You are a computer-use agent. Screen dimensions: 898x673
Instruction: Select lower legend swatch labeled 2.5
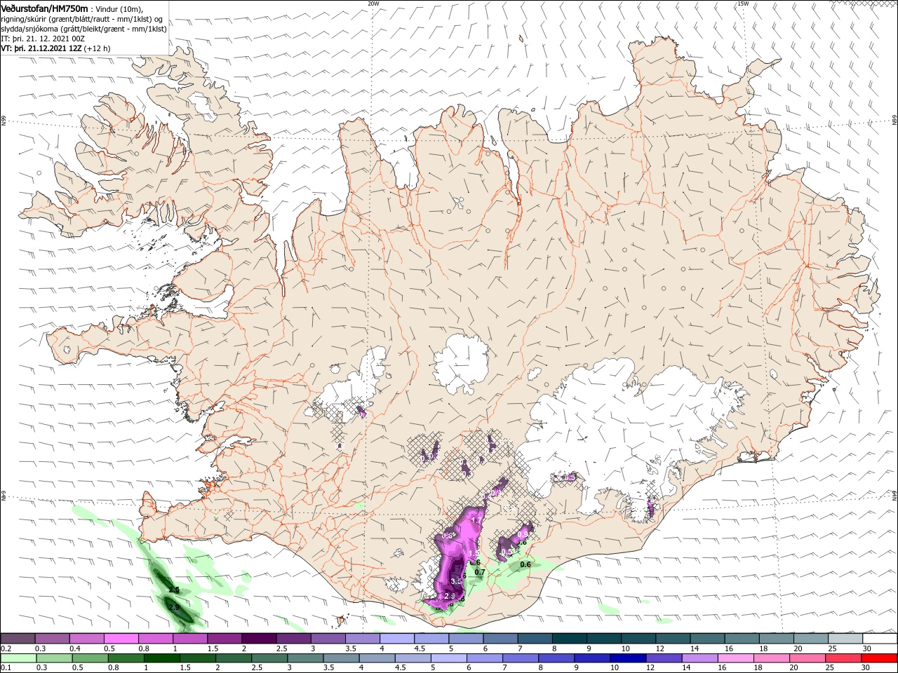269,658
